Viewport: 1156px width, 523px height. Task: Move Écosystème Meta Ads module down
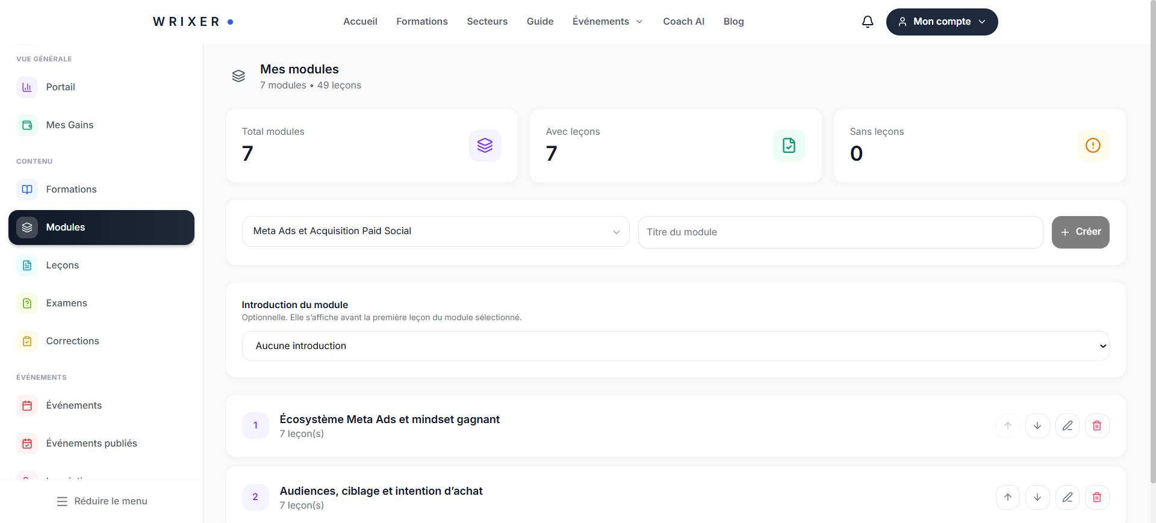[1037, 426]
